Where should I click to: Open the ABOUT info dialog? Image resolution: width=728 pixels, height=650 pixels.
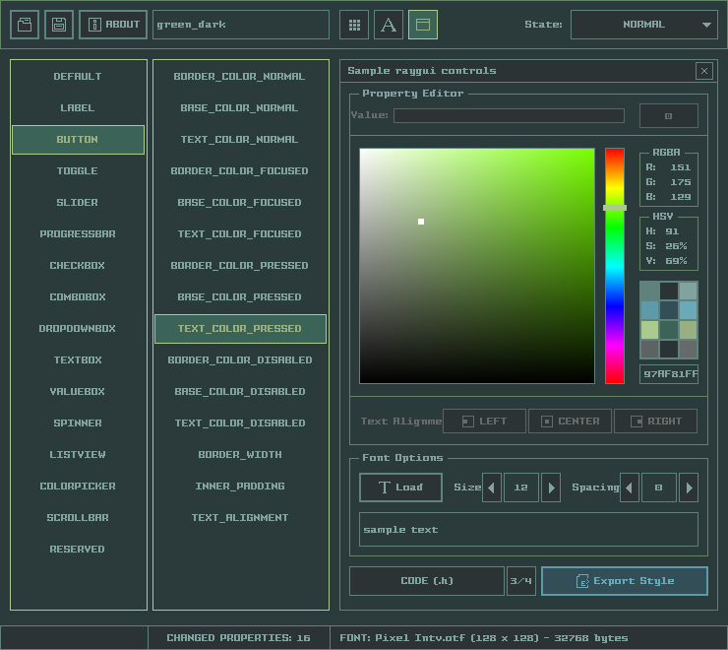[x=113, y=25]
